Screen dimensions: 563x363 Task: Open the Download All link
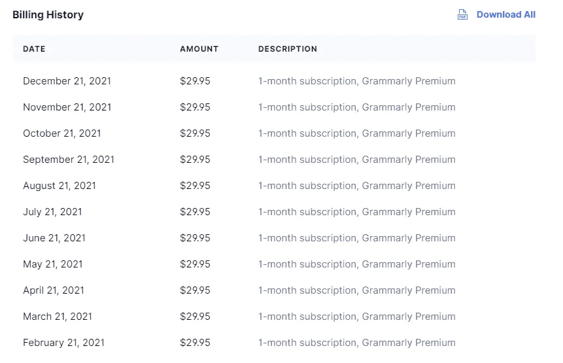(506, 15)
